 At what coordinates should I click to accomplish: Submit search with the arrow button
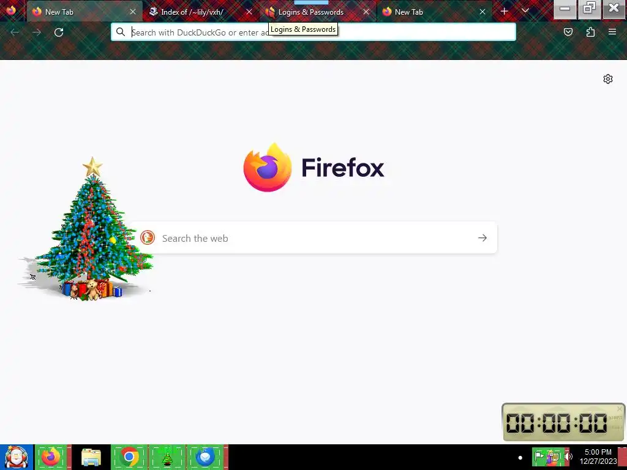coord(482,238)
